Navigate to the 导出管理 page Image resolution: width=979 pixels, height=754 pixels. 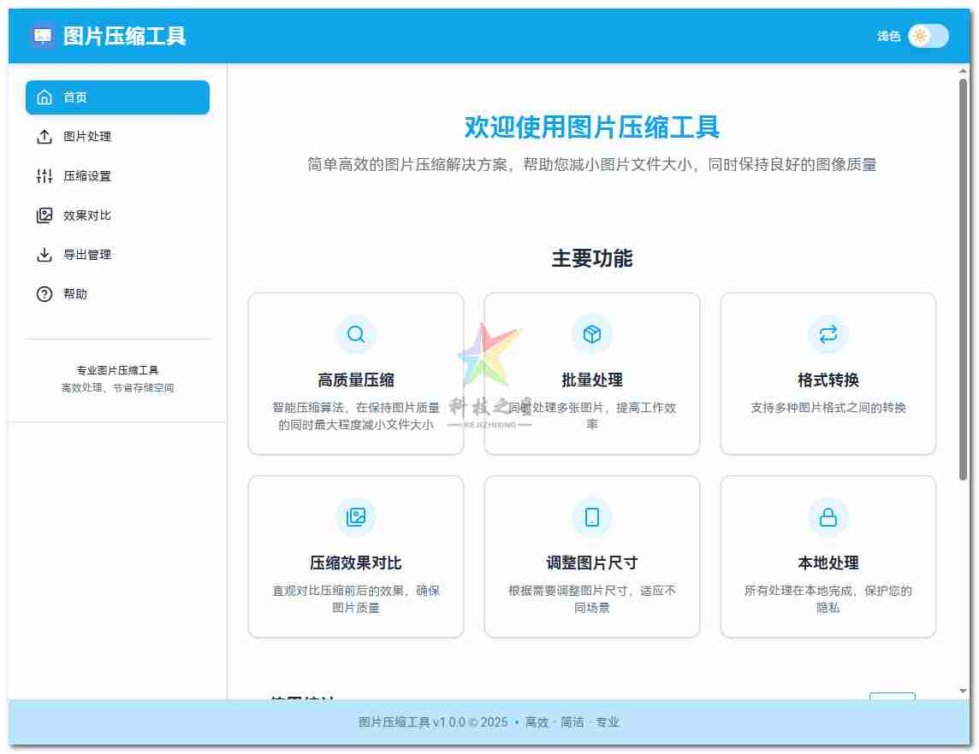click(x=86, y=254)
